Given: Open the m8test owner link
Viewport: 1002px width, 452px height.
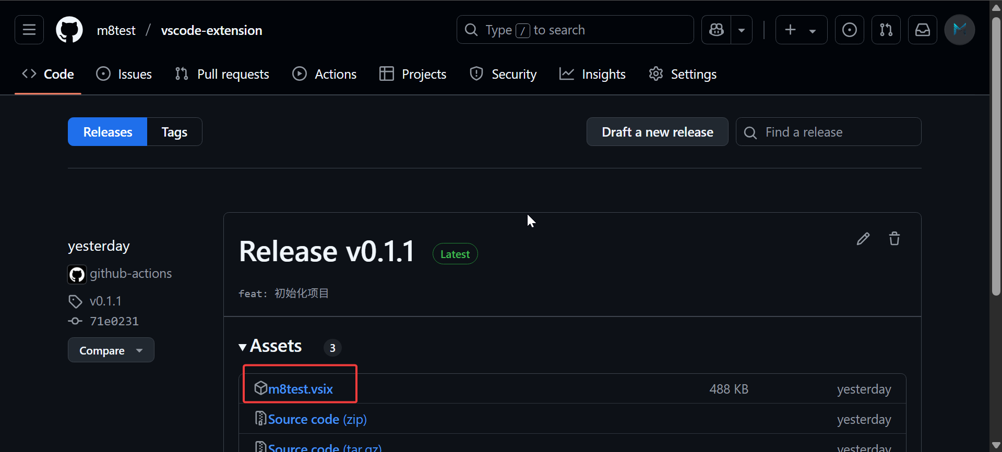Looking at the screenshot, I should pos(116,30).
